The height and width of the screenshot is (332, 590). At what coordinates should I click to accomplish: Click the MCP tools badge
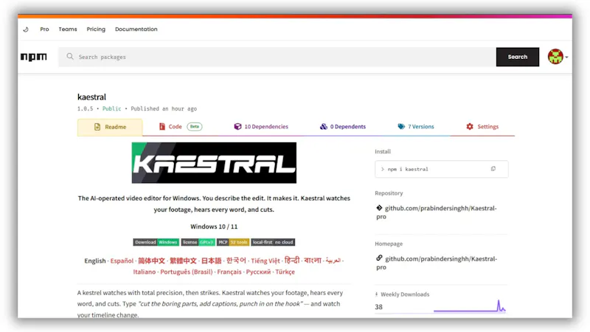pos(233,242)
